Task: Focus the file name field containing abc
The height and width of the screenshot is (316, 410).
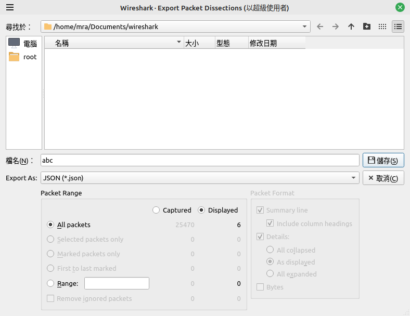Action: pyautogui.click(x=200, y=160)
